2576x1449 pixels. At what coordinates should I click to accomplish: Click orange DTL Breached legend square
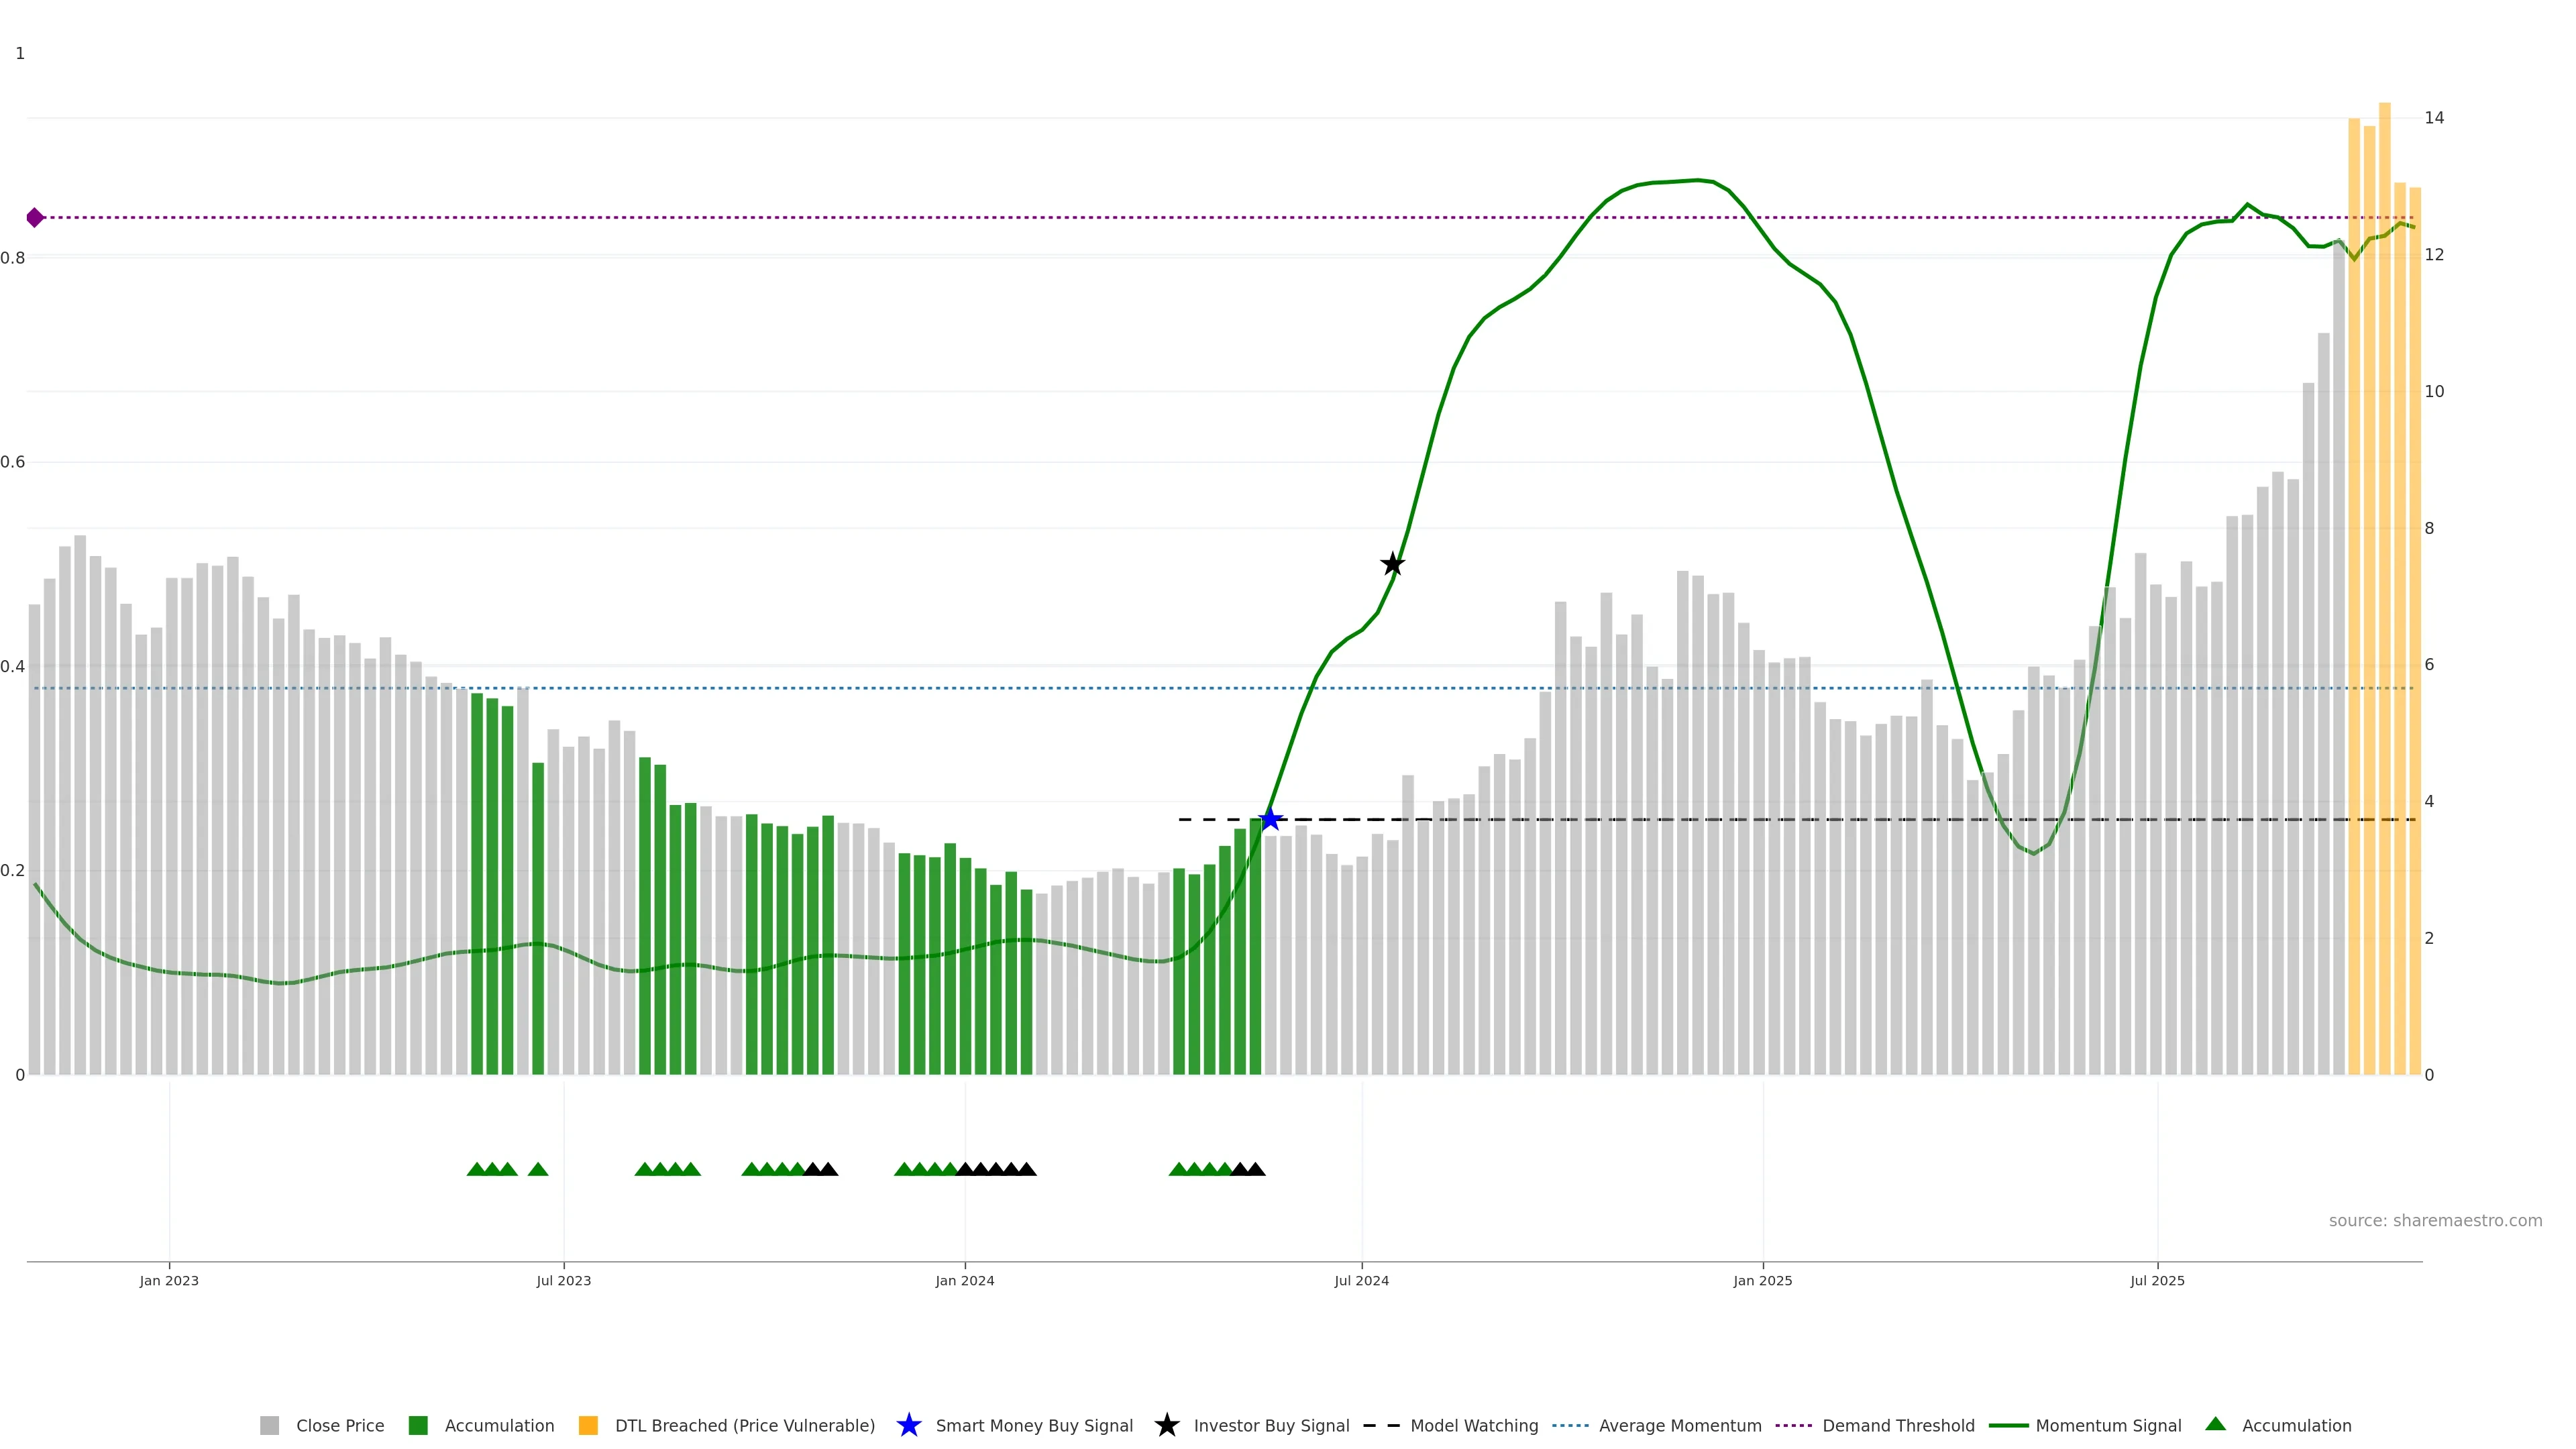click(x=588, y=1426)
